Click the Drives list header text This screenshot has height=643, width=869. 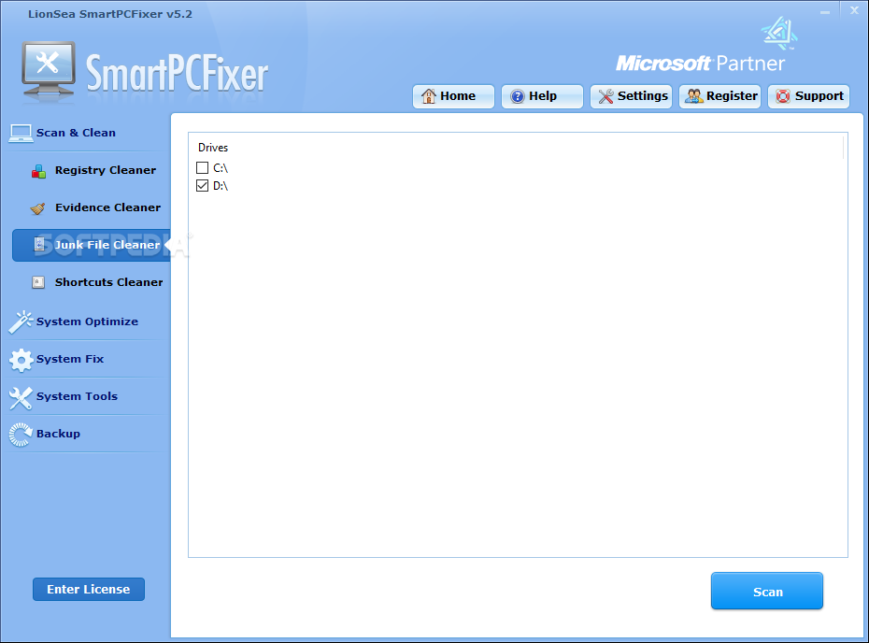point(213,148)
